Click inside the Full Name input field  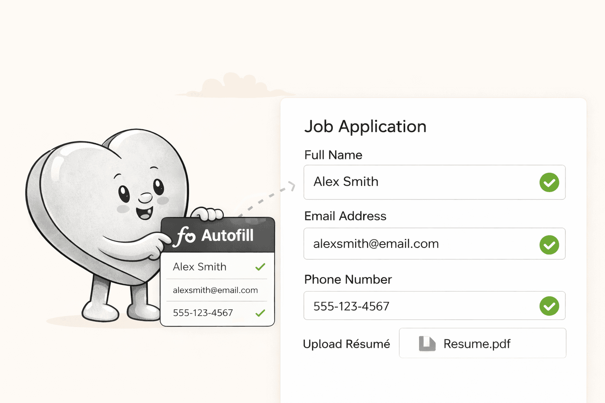pyautogui.click(x=394, y=182)
